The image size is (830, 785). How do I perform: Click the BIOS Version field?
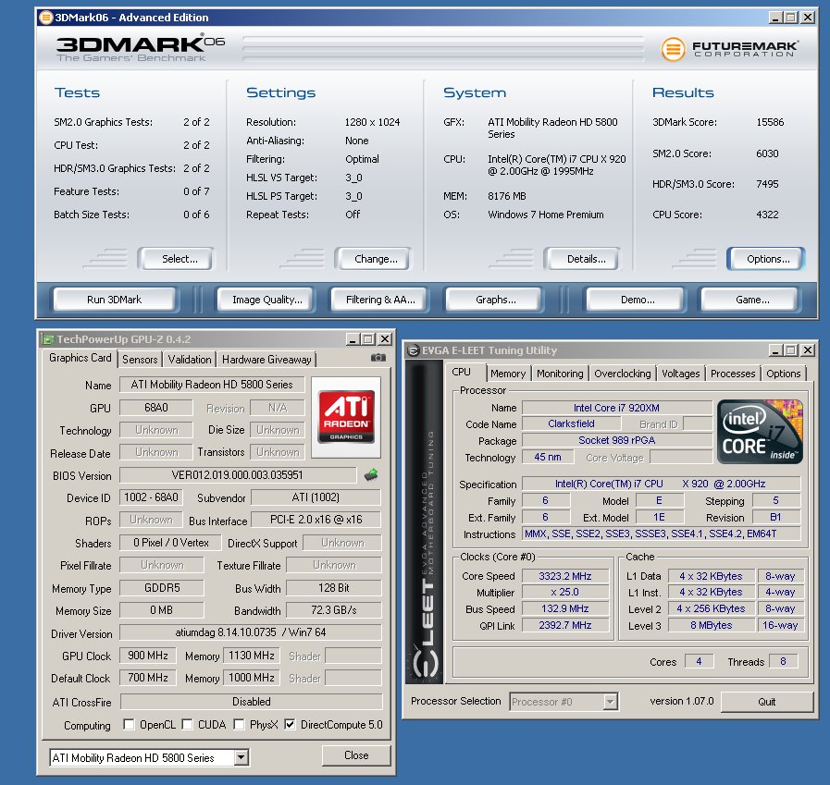coord(238,475)
